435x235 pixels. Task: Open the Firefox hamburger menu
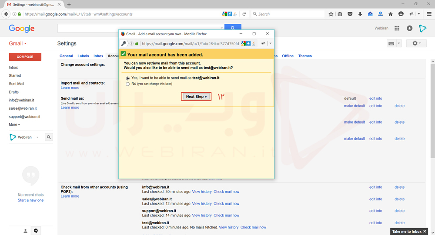429,14
